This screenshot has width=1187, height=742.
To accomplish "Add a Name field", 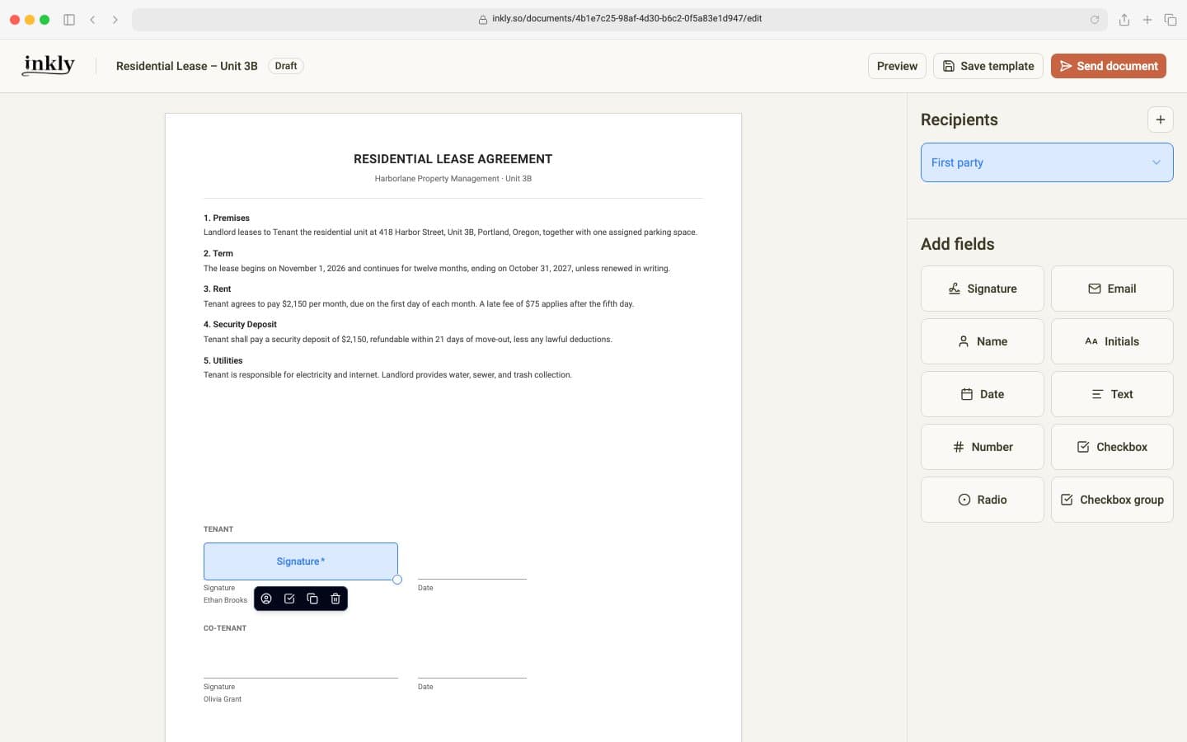I will (x=982, y=341).
